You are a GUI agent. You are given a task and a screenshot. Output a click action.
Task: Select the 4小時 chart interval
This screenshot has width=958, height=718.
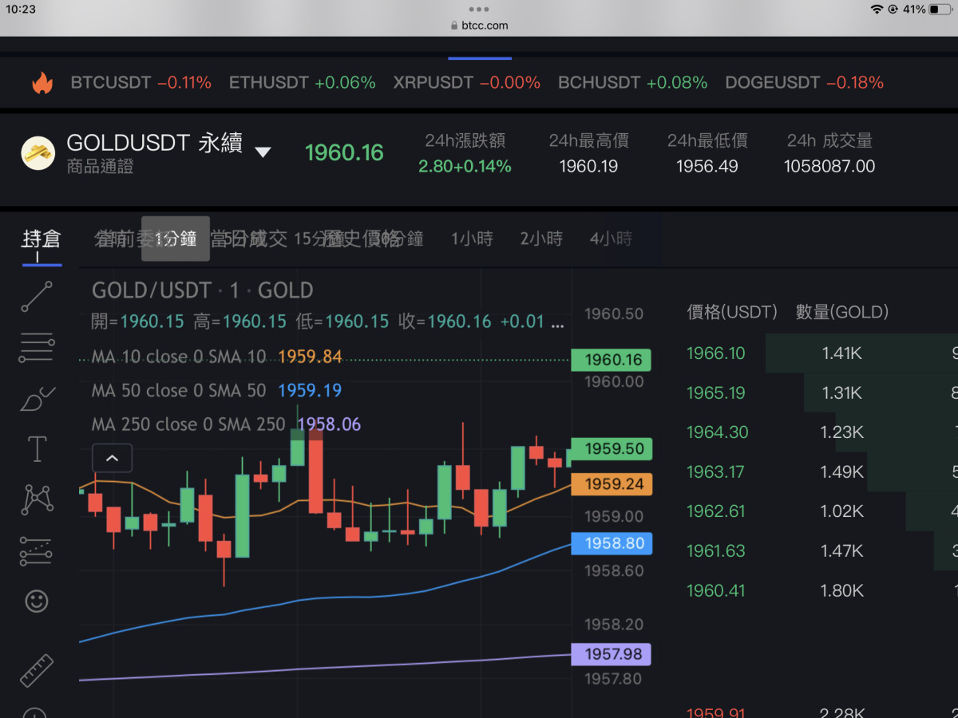click(611, 239)
